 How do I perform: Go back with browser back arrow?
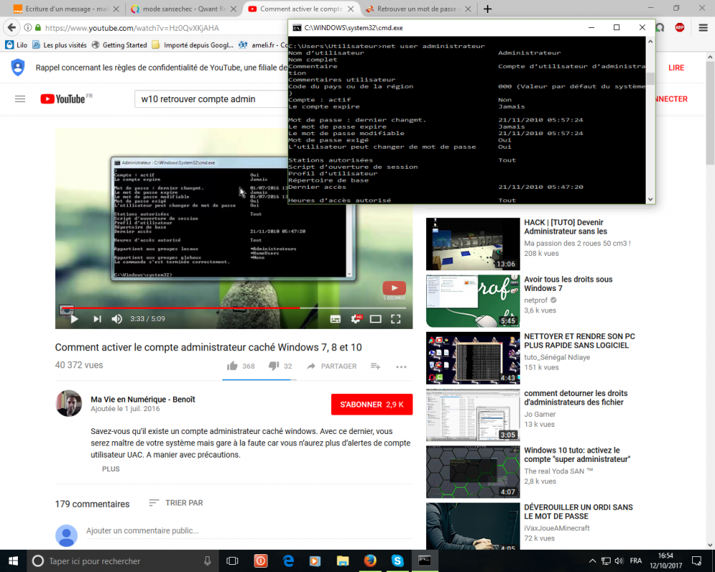tap(12, 27)
